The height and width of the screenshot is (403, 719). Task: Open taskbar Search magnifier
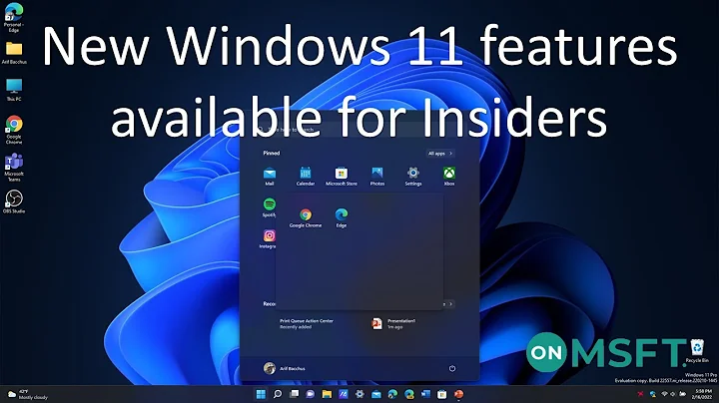pyautogui.click(x=278, y=394)
